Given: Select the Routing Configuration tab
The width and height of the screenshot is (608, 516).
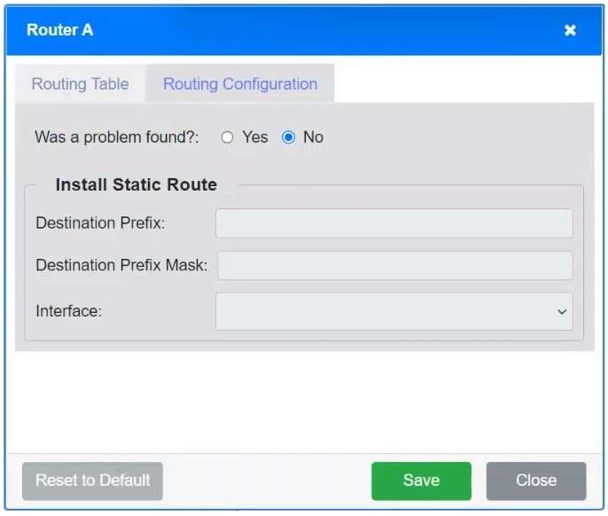Looking at the screenshot, I should click(x=240, y=84).
